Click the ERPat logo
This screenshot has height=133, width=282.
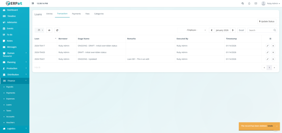15,3
